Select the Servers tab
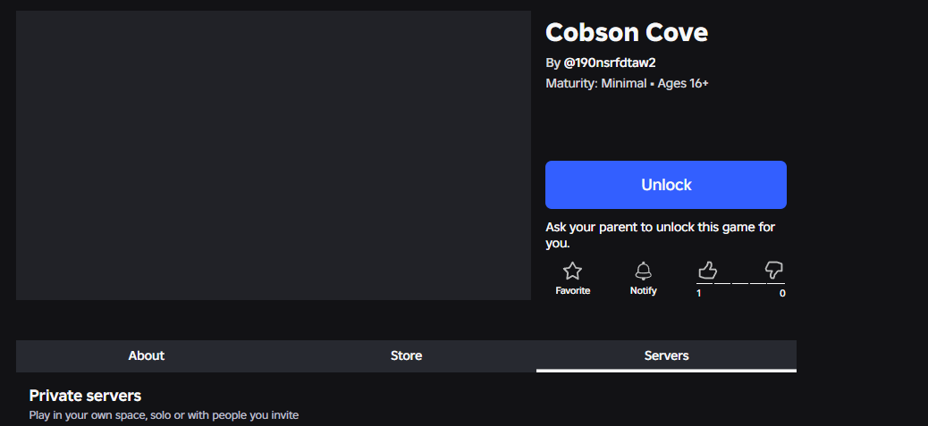Viewport: 928px width, 426px height. (666, 355)
